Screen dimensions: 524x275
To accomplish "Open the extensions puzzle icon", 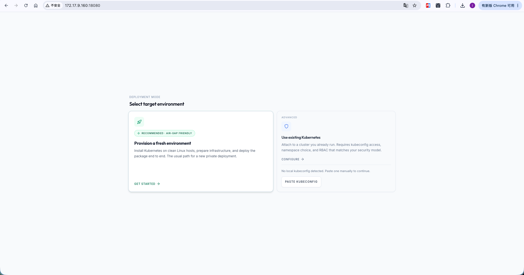I will [x=448, y=5].
